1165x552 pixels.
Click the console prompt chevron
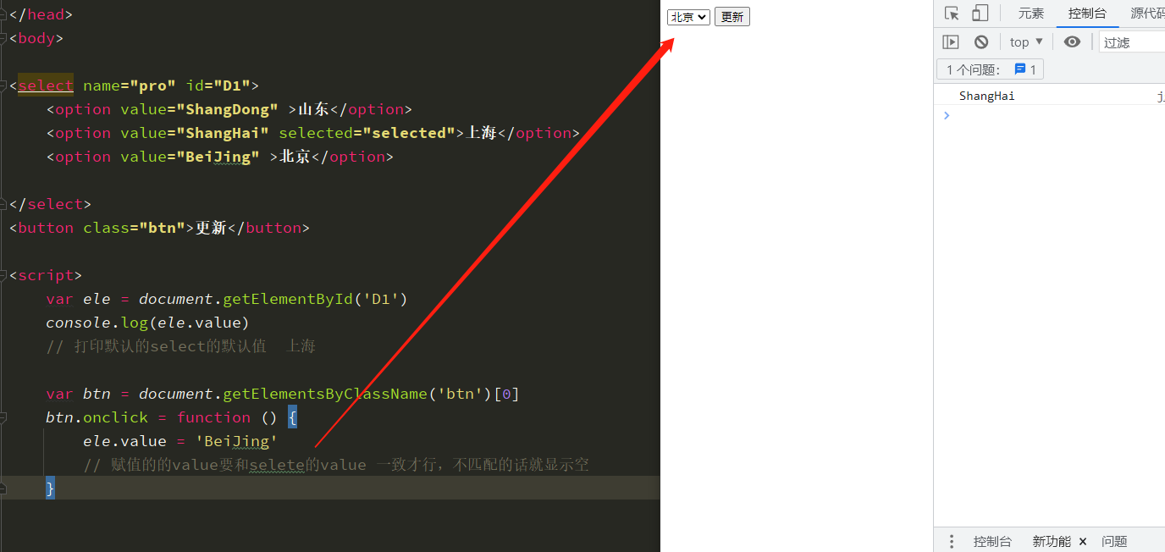coord(947,115)
